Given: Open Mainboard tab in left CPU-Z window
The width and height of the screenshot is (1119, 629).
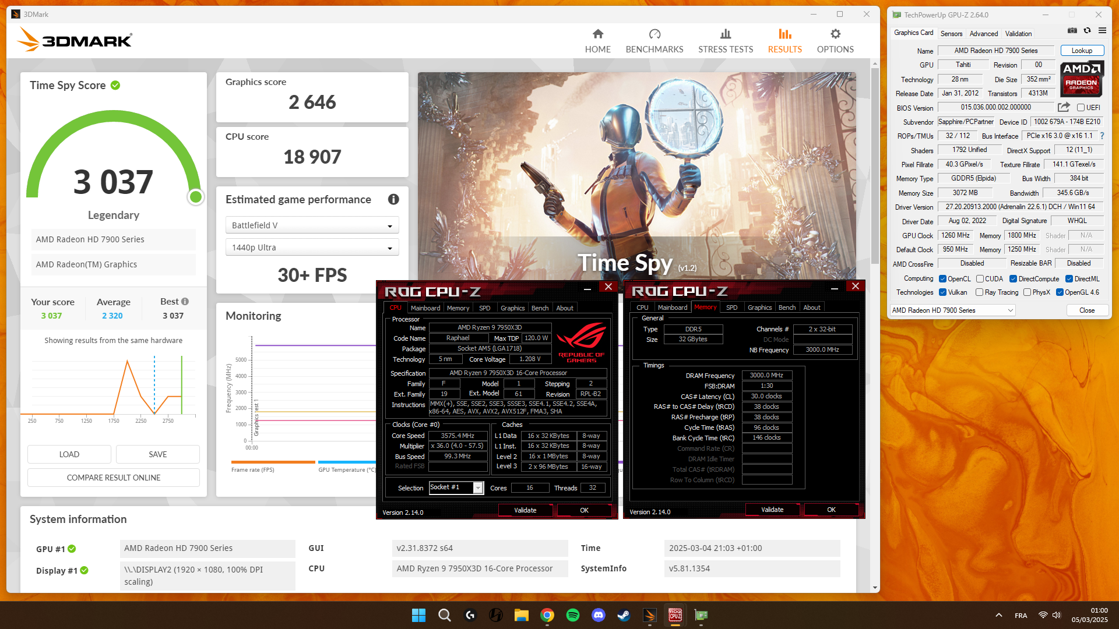Looking at the screenshot, I should 425,308.
